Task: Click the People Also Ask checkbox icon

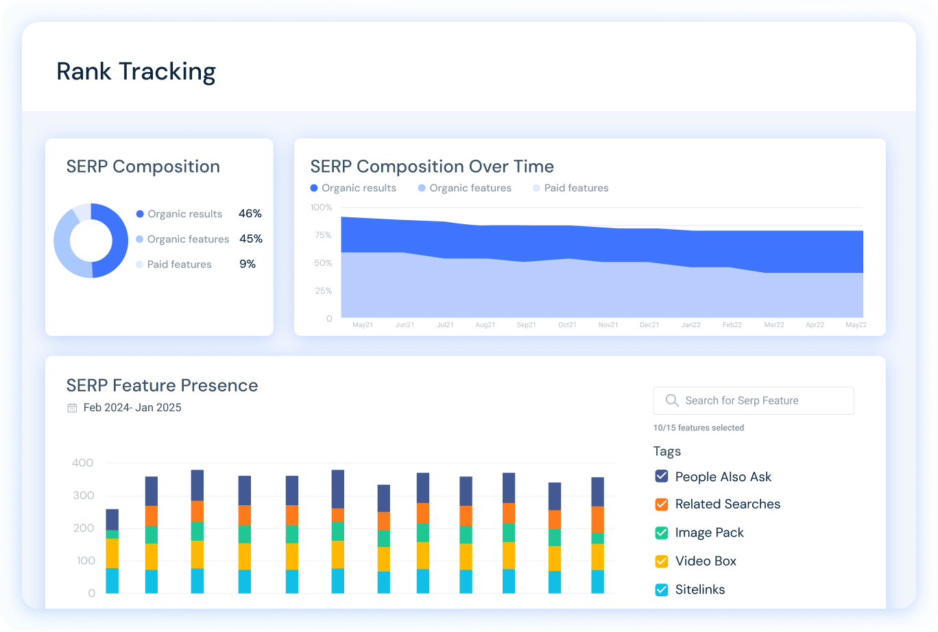Action: point(660,476)
